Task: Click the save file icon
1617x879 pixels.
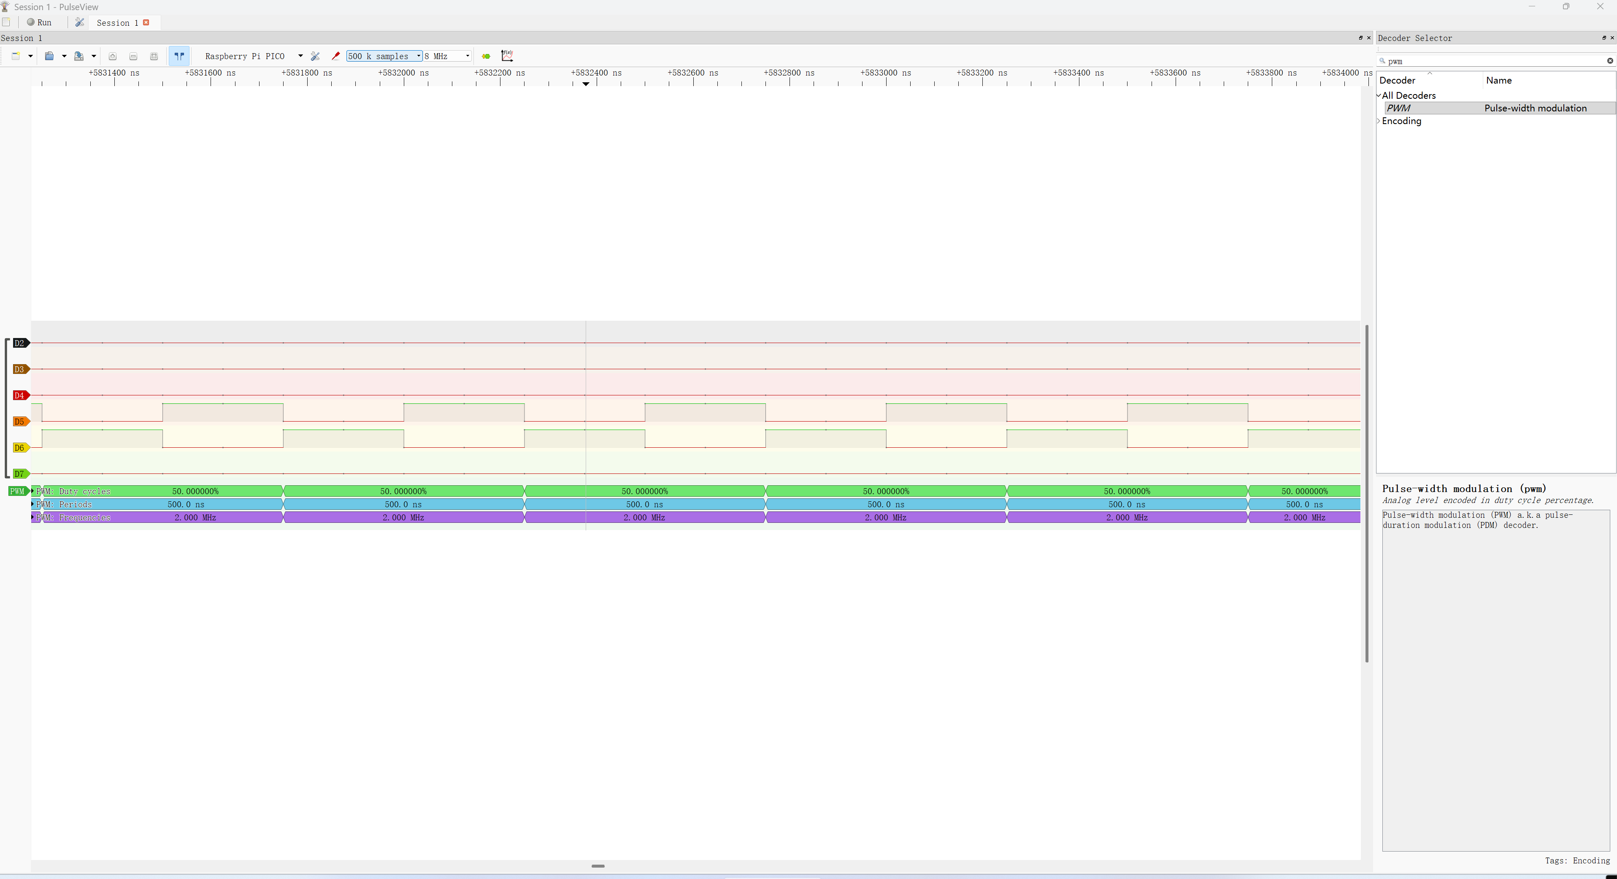Action: (78, 56)
